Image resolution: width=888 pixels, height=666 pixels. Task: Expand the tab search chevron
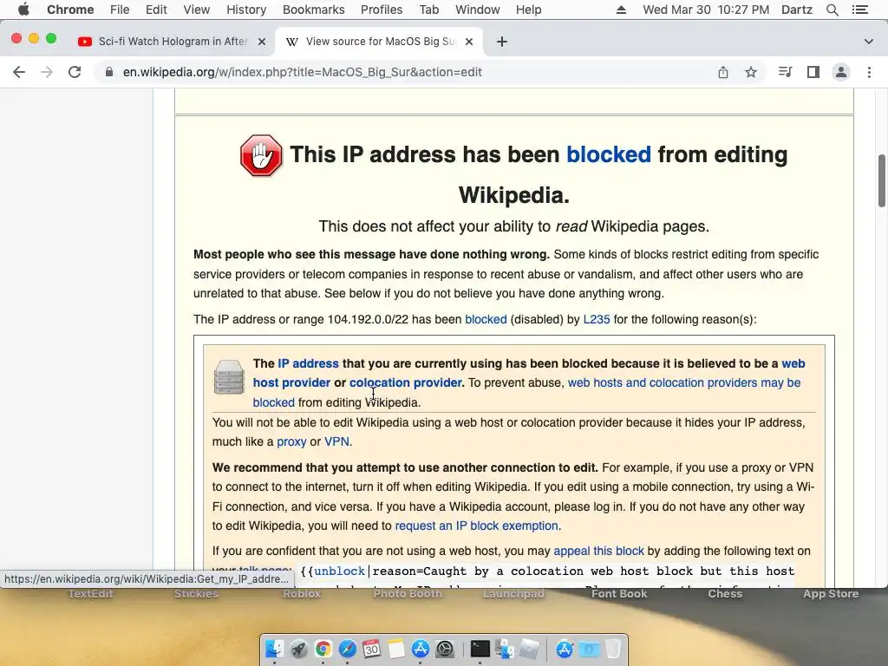pos(868,42)
